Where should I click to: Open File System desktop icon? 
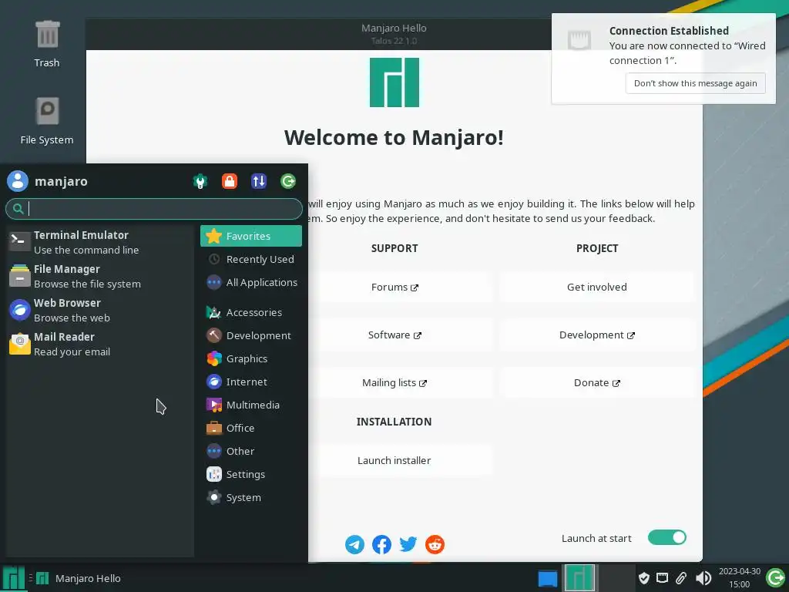tap(47, 121)
